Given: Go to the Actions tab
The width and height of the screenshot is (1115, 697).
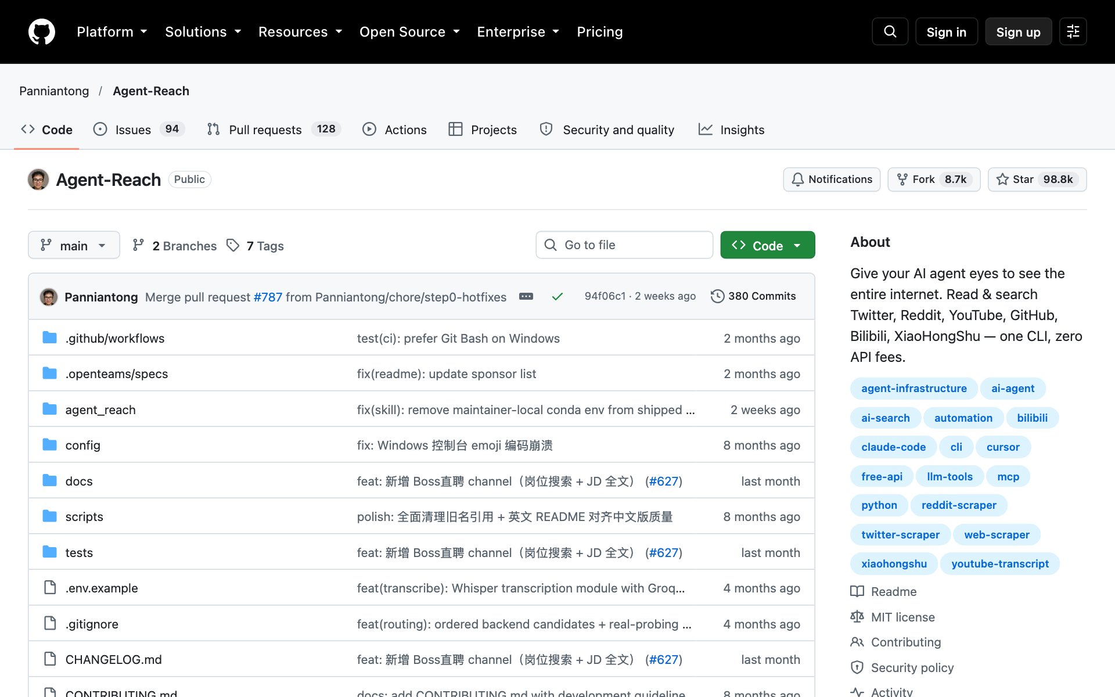Looking at the screenshot, I should tap(394, 130).
